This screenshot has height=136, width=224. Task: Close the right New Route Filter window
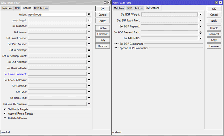click(221, 2)
